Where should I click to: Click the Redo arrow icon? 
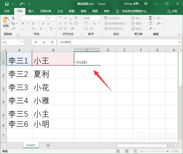21,4
